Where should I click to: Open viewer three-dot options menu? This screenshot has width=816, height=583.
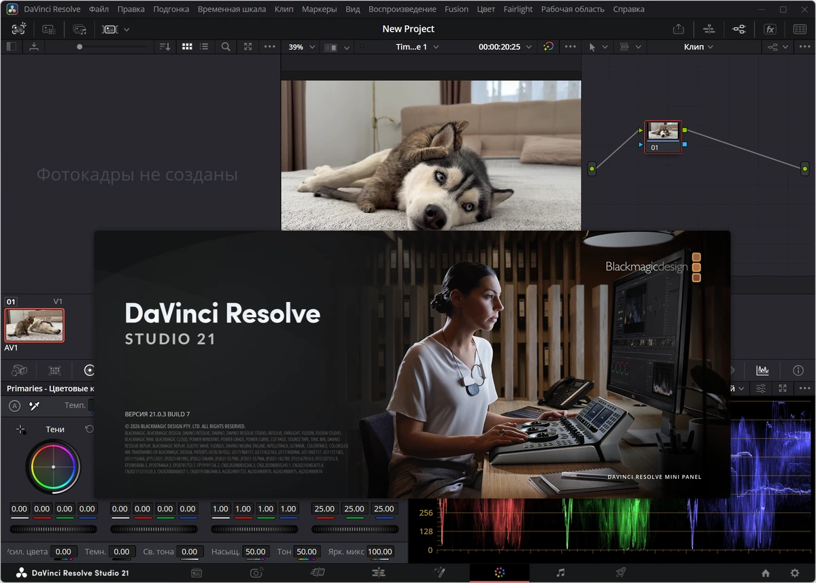(571, 47)
